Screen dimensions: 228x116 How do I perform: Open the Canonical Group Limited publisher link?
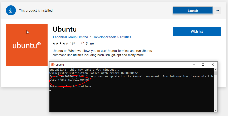point(70,37)
